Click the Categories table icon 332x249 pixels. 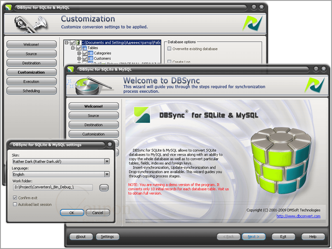[x=91, y=53]
